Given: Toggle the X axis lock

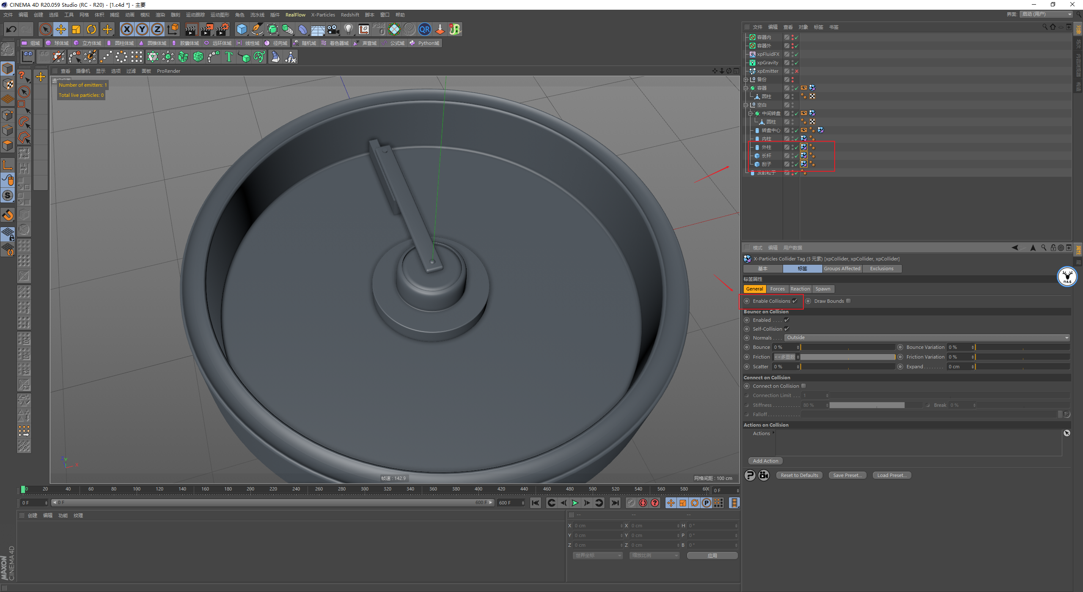Looking at the screenshot, I should [x=126, y=29].
